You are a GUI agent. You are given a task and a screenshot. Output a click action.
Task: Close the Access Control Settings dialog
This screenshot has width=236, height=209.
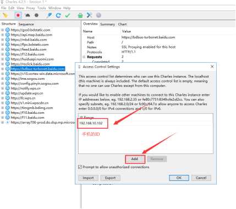[212, 67]
